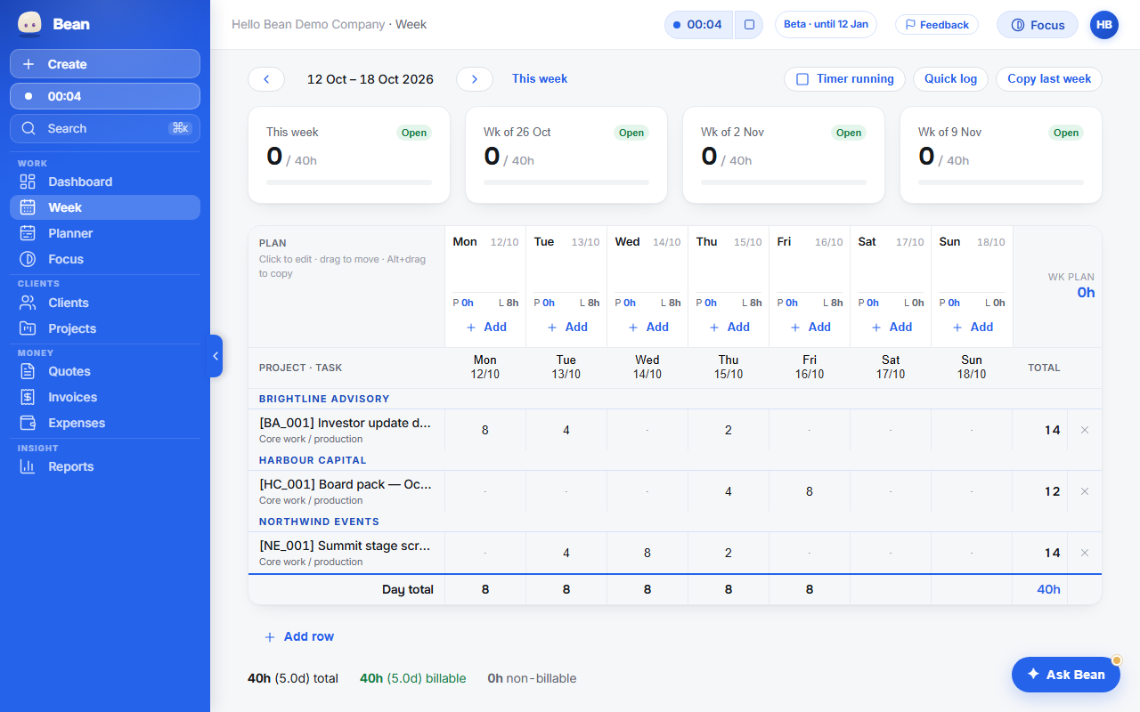This screenshot has height=712, width=1140.
Task: Open the Focus page in the sidebar
Action: [x=105, y=259]
